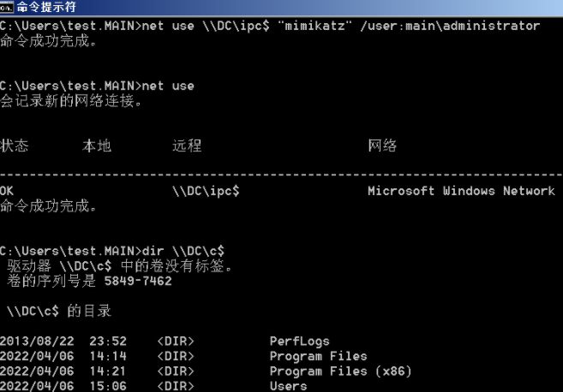Click the "\\DC\c$ 的目录" heading line

tap(59, 311)
